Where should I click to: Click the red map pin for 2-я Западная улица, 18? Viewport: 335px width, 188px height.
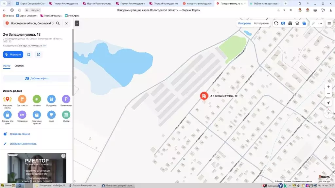coord(204,96)
